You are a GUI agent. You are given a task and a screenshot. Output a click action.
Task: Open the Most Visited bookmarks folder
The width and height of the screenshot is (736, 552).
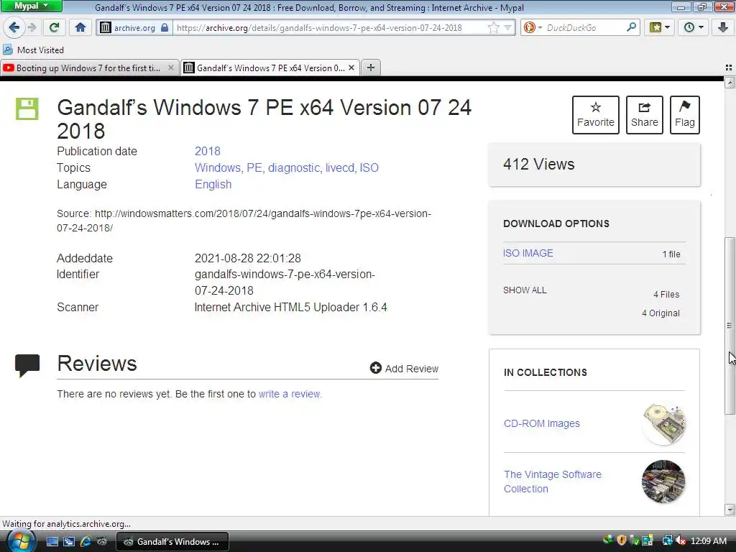coord(33,50)
